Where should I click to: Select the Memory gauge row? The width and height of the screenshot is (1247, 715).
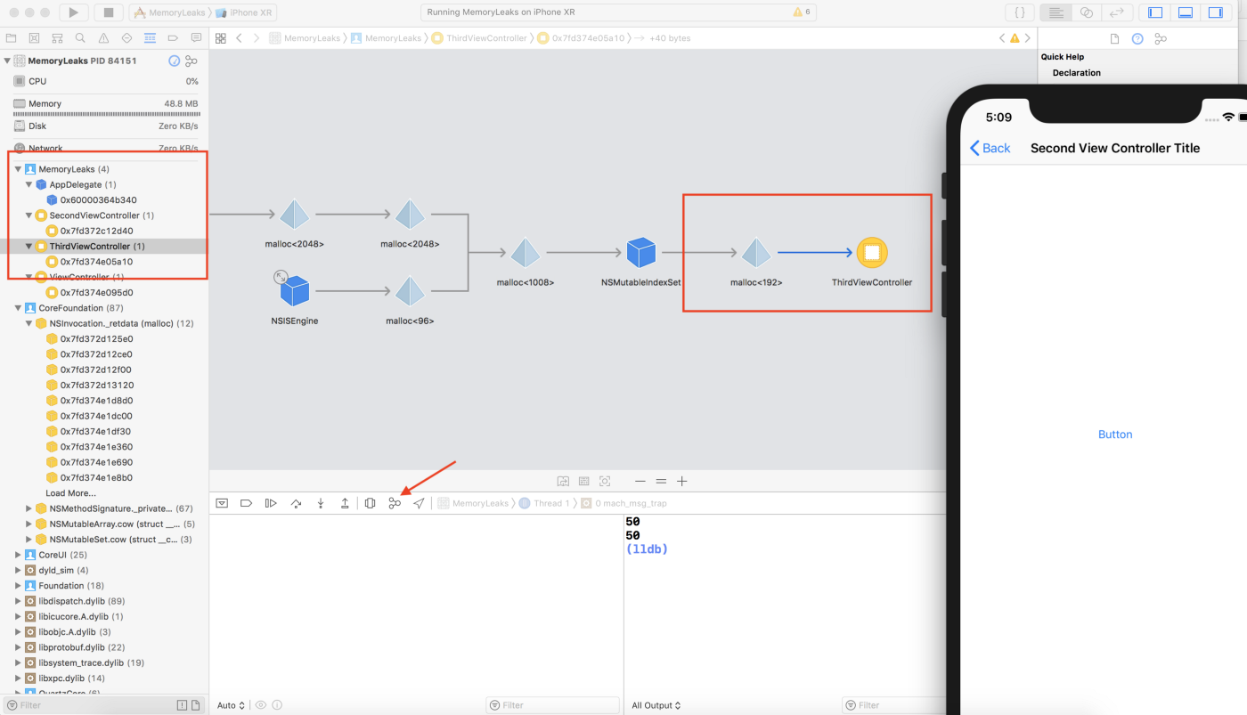[x=107, y=103]
